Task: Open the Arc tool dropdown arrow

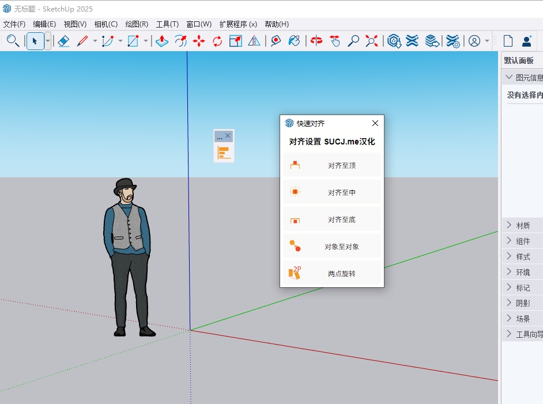Action: click(120, 41)
